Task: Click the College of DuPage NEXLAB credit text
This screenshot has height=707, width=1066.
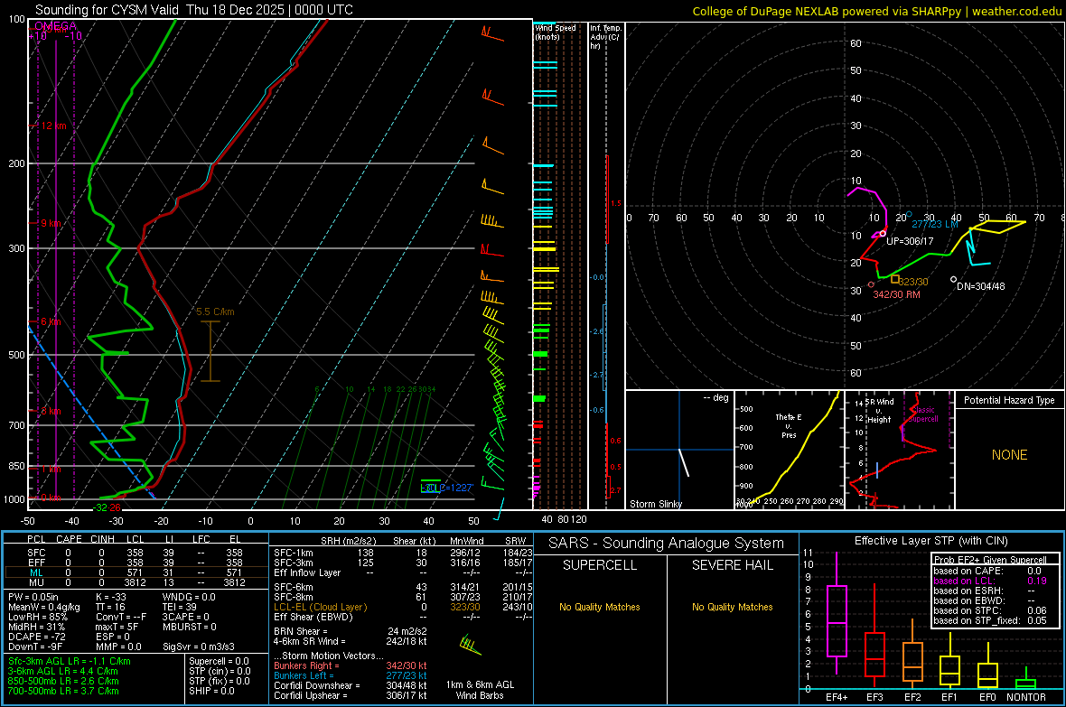Action: point(876,11)
